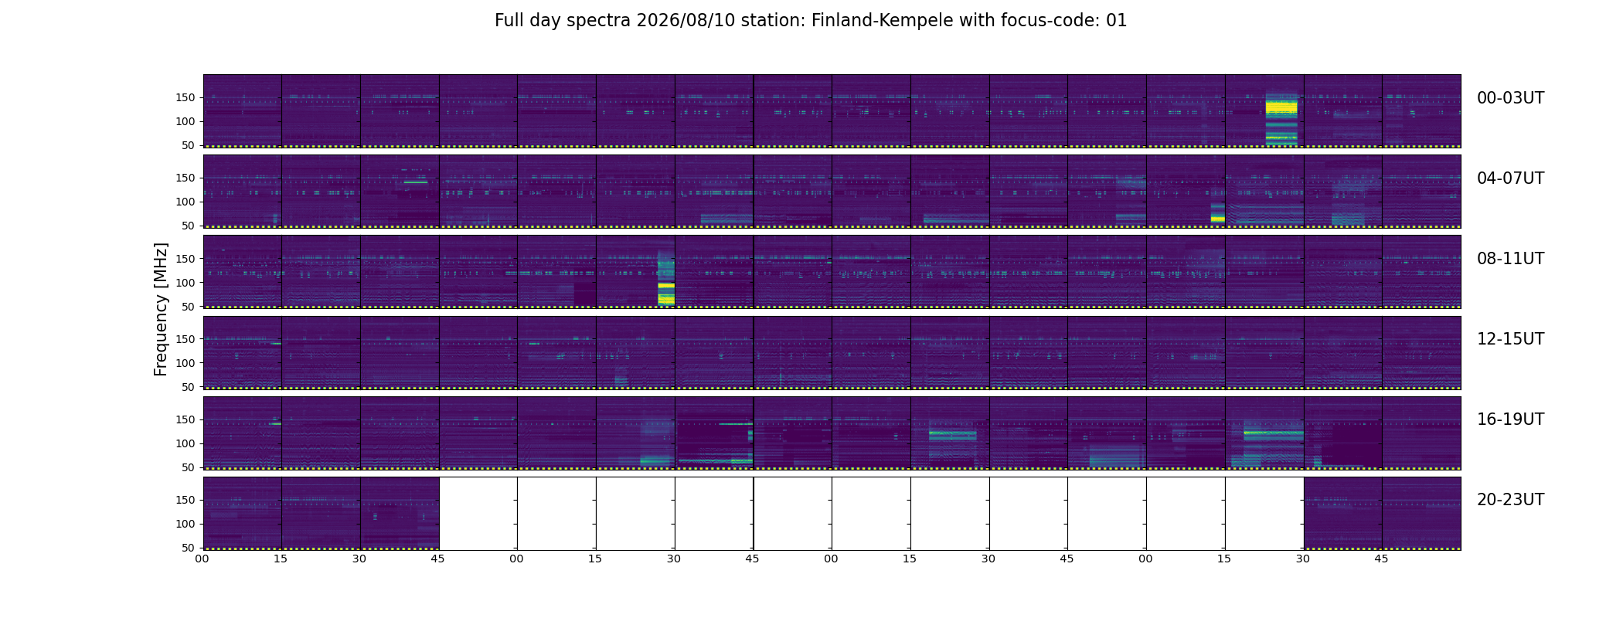Viewport: 1623px width, 618px height.
Task: Click the small yellow burst in 04-07UT row
Action: coord(1217,213)
